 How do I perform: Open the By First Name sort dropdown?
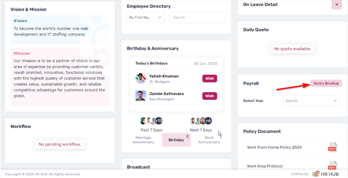click(x=145, y=18)
